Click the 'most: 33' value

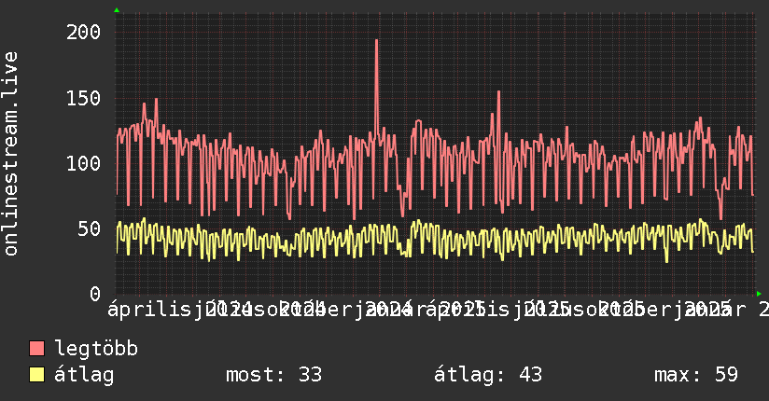[x=273, y=375]
